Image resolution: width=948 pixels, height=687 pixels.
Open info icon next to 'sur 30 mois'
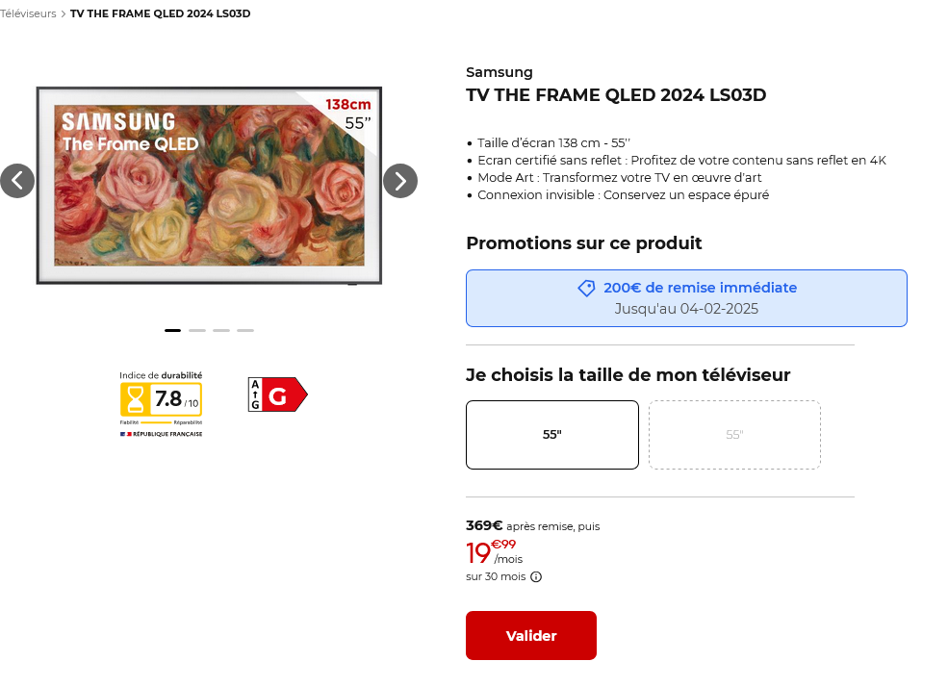tap(536, 577)
